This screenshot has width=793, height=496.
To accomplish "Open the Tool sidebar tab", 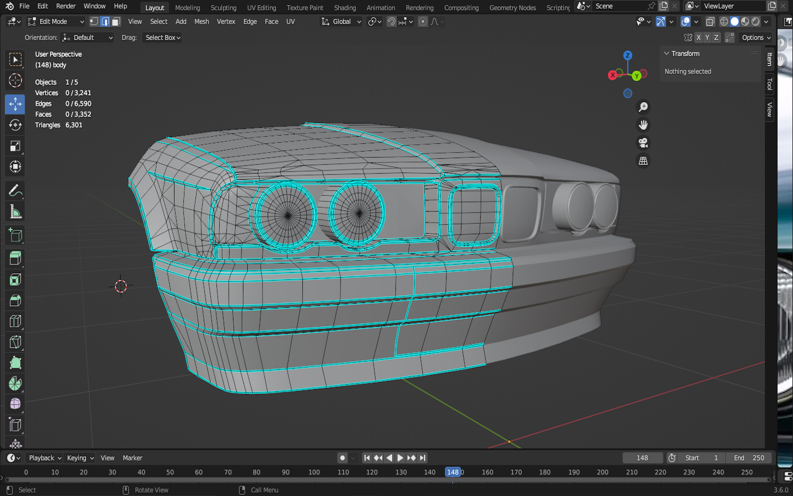I will 769,84.
